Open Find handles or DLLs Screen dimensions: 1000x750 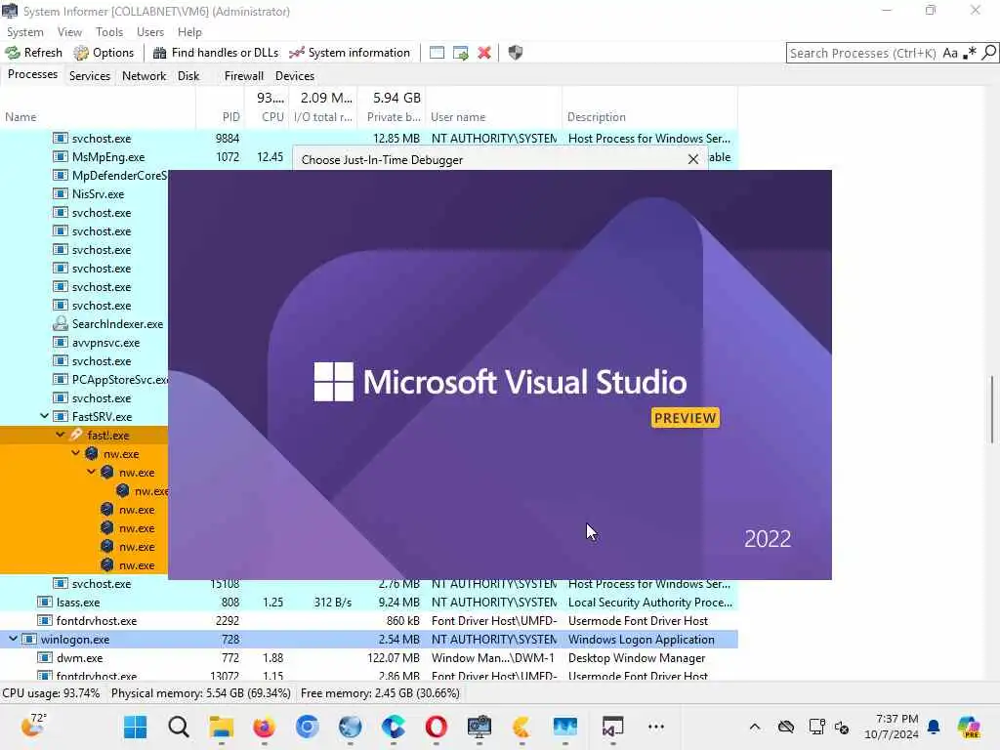tap(216, 53)
